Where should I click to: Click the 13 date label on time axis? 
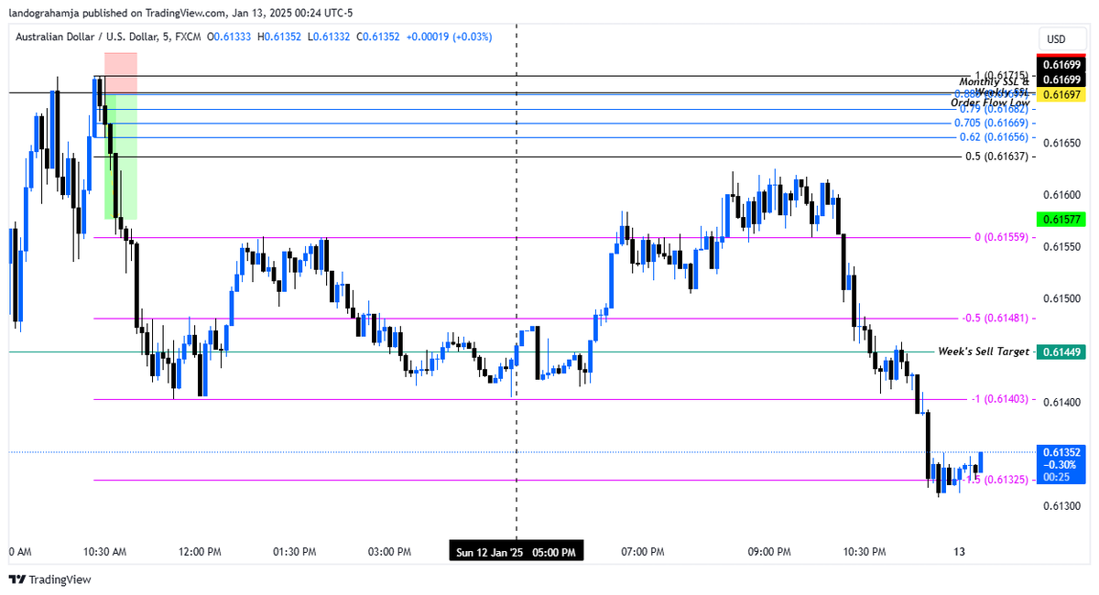pyautogui.click(x=959, y=552)
